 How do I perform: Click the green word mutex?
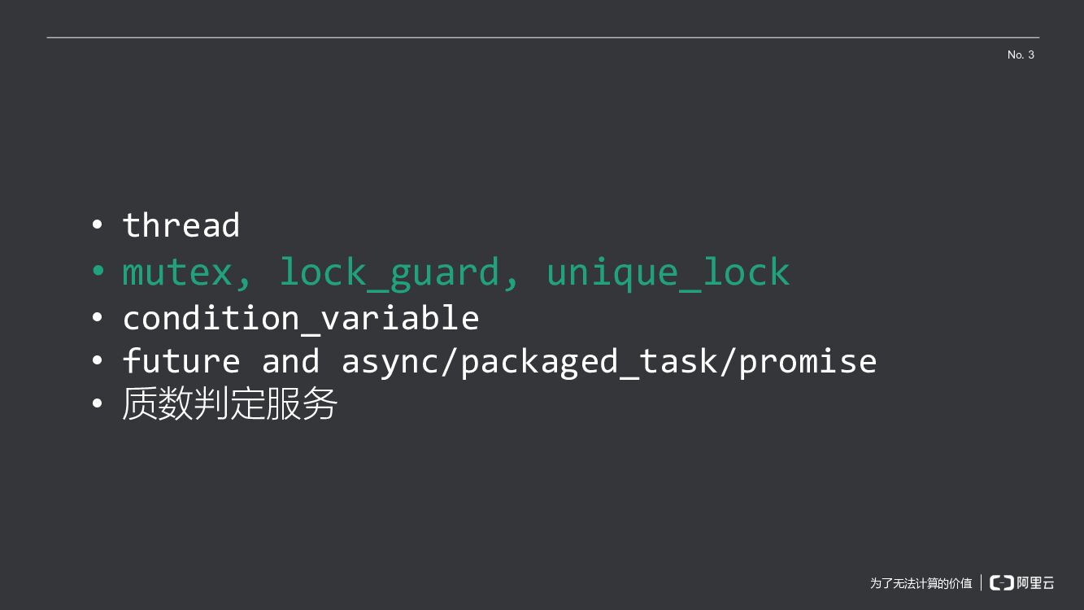[x=177, y=272]
